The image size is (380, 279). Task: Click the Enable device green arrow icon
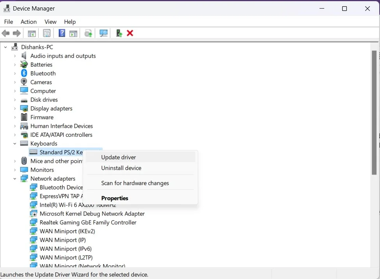pyautogui.click(x=119, y=33)
